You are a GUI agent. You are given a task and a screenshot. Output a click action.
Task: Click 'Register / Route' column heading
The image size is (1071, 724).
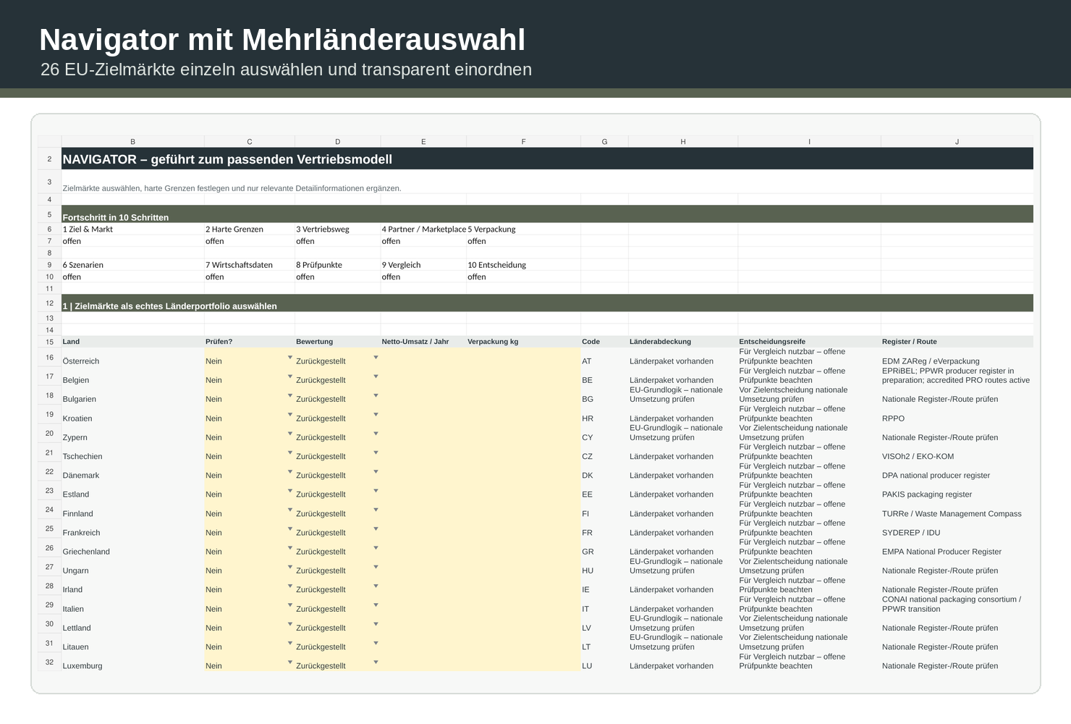pyautogui.click(x=957, y=342)
